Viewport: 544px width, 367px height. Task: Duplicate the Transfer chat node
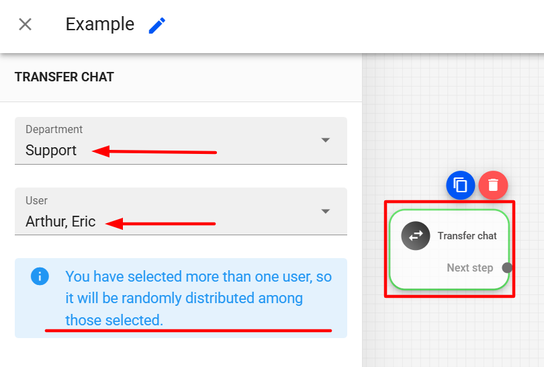pos(461,185)
